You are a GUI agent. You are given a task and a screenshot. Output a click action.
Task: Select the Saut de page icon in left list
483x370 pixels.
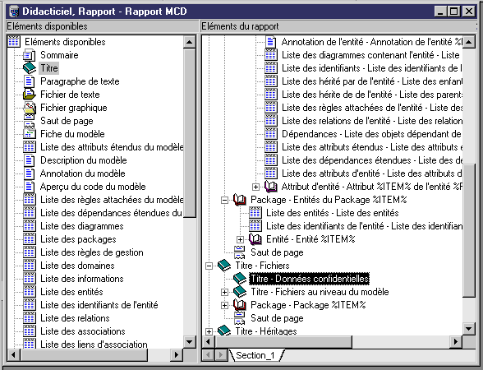30,121
